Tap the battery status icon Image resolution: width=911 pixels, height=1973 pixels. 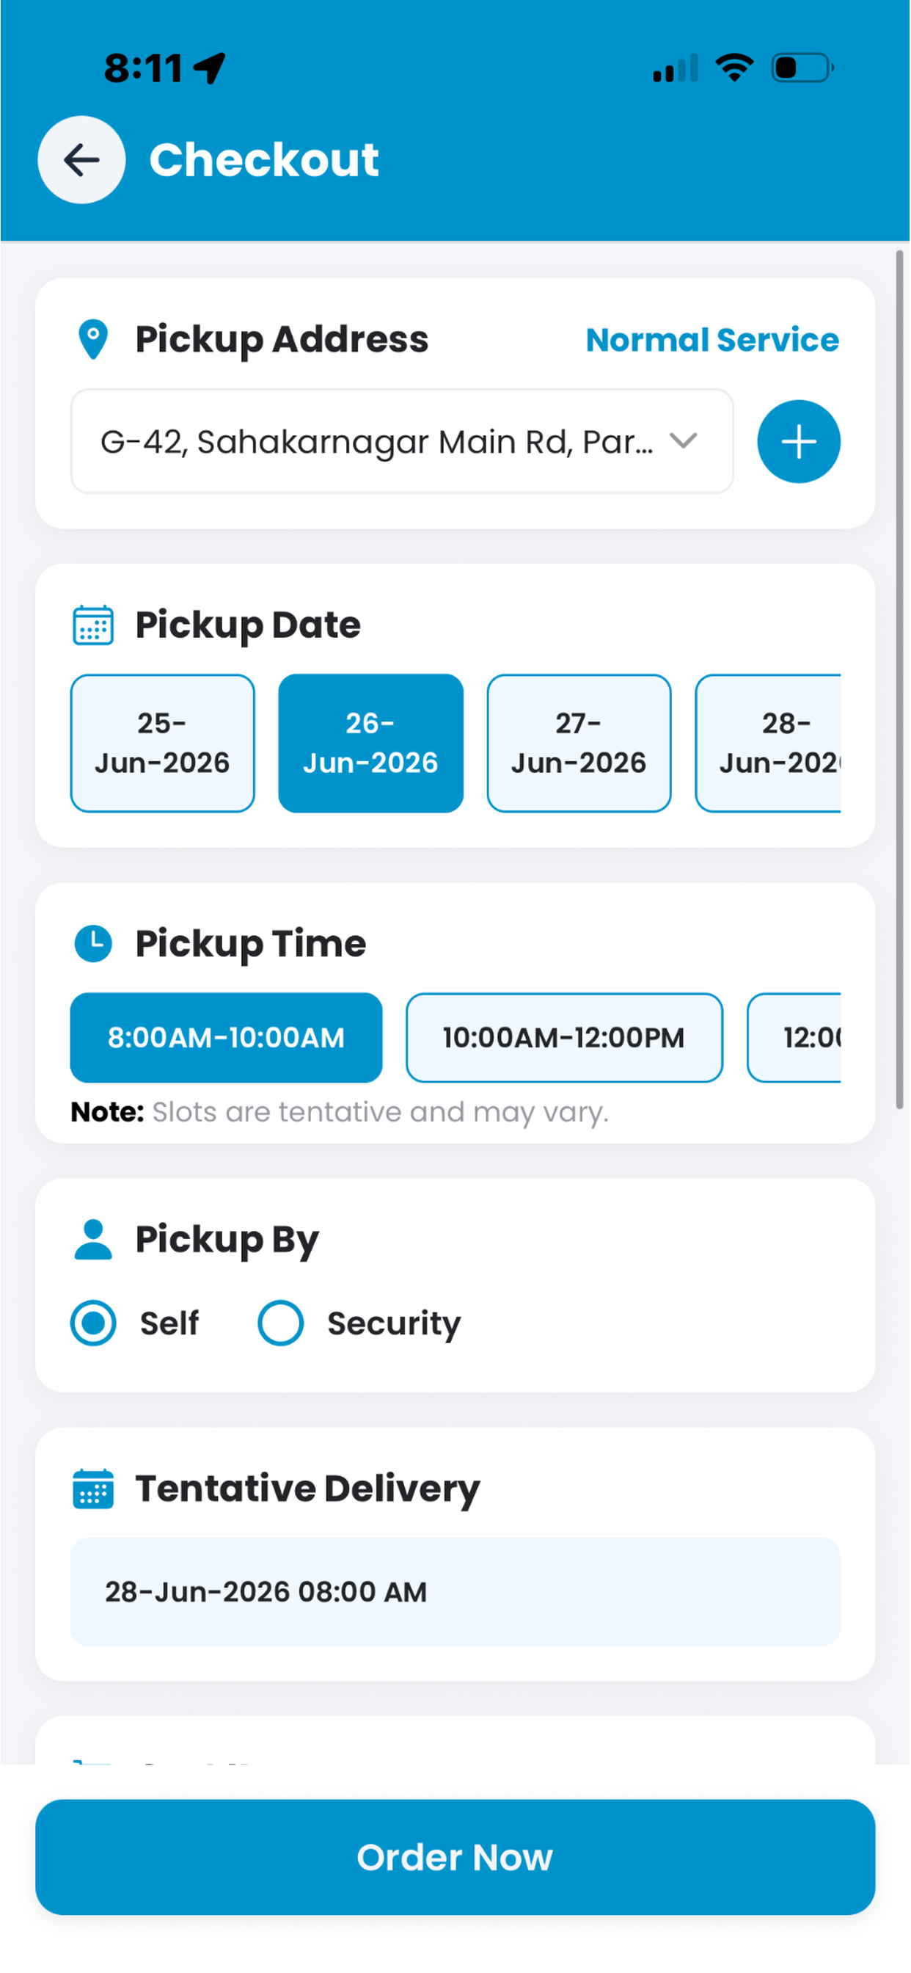click(x=802, y=68)
